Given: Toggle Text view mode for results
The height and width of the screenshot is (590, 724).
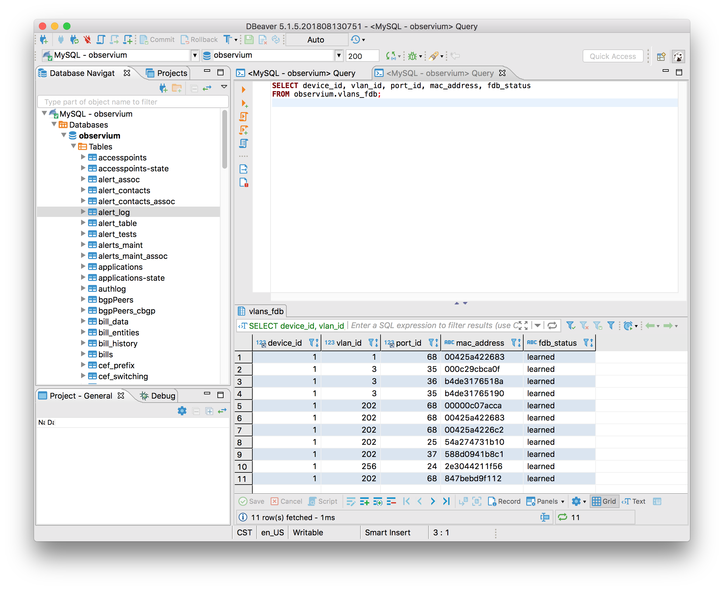Looking at the screenshot, I should coord(634,501).
